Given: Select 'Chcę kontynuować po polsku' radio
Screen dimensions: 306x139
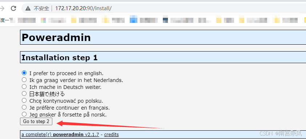Looking at the screenshot, I should [x=24, y=101].
